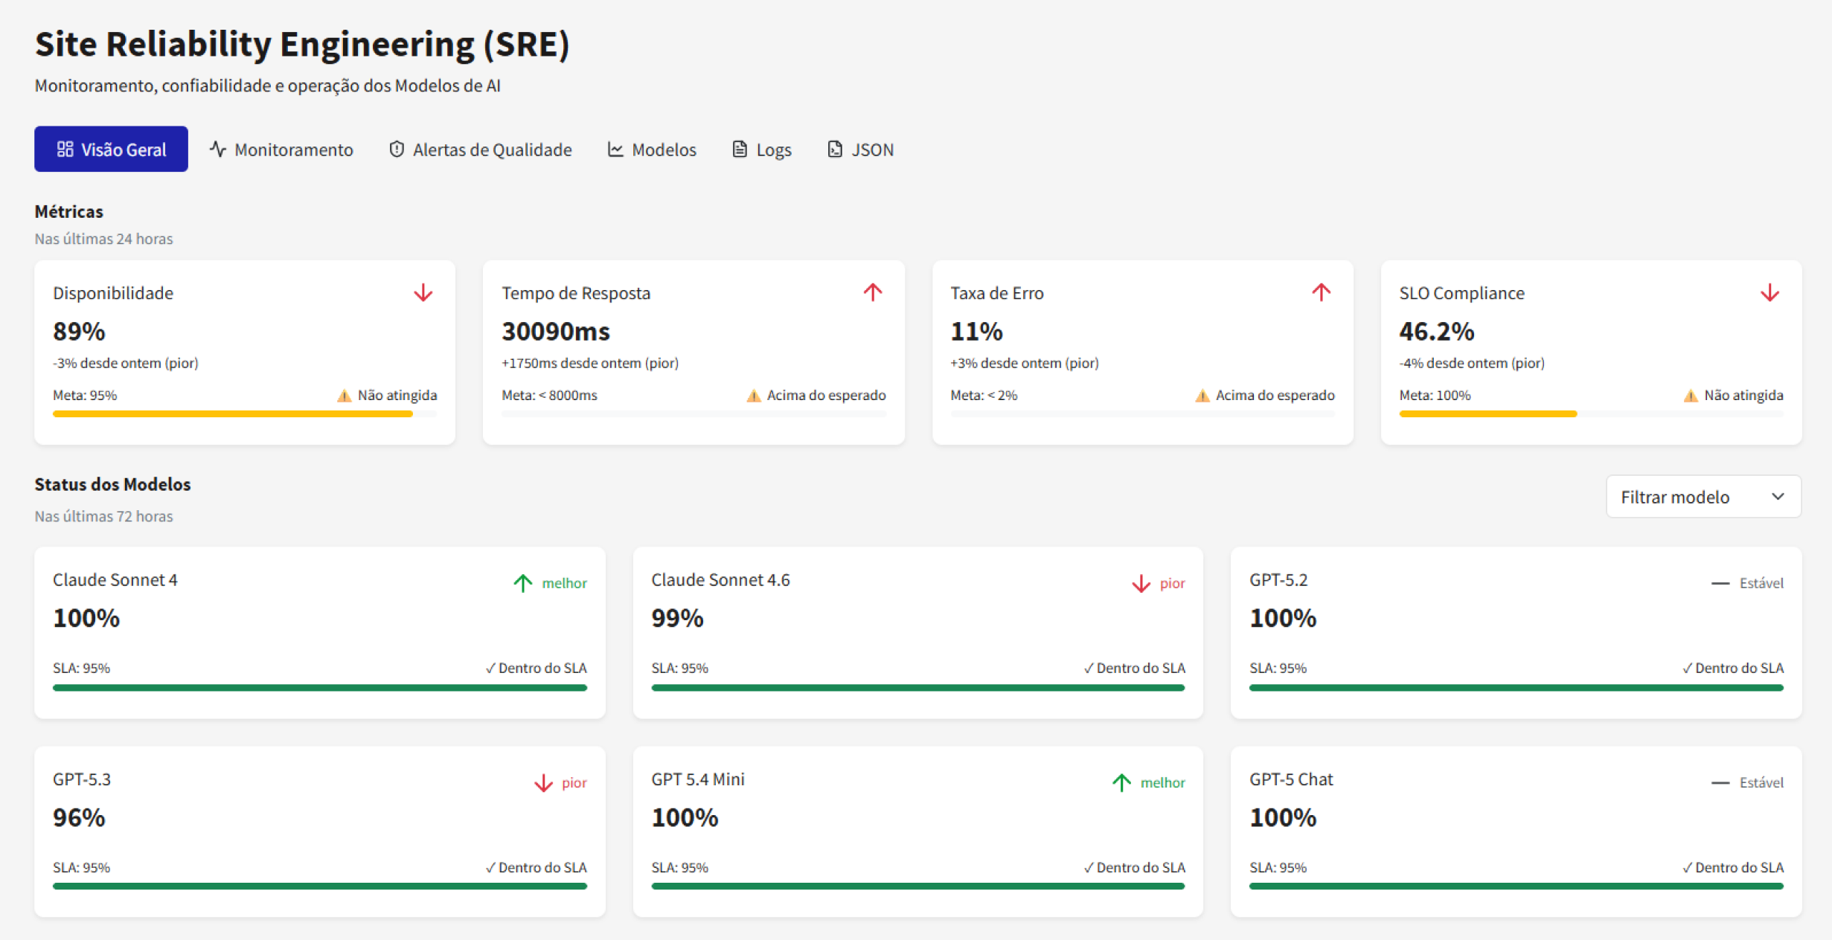
Task: Switch to the Monitoramento tab
Action: pyautogui.click(x=281, y=149)
